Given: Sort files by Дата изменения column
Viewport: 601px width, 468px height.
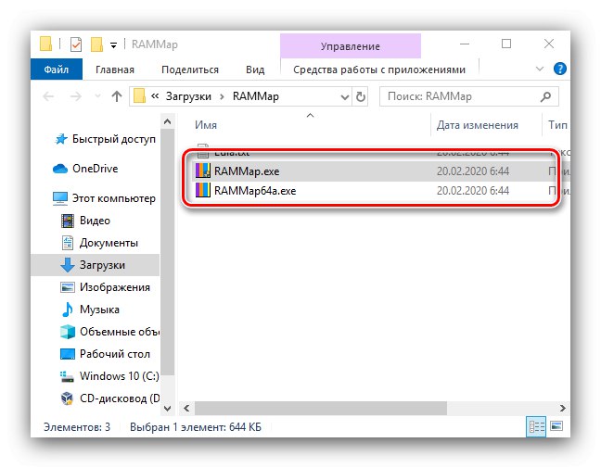Looking at the screenshot, I should tap(478, 125).
